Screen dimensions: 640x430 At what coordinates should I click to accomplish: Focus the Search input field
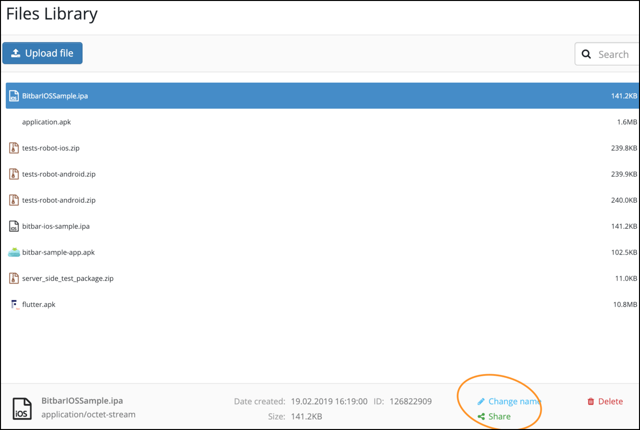point(617,54)
